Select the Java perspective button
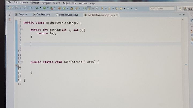193x108 pixels. click(x=188, y=9)
